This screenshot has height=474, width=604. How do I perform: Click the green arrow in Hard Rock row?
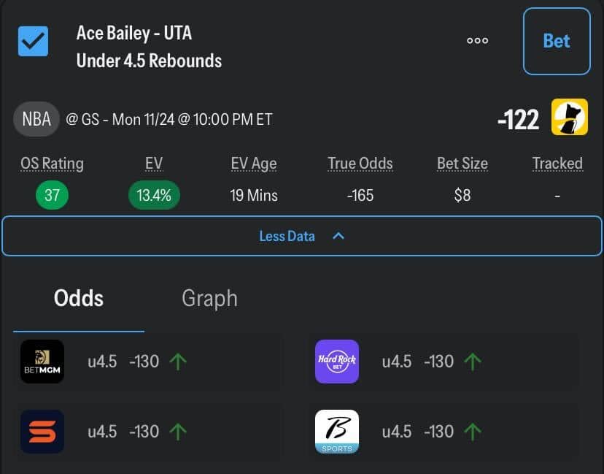[x=473, y=362]
